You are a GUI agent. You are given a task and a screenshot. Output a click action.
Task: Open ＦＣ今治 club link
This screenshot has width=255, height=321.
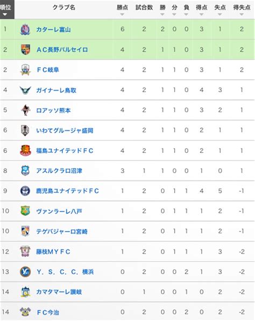[x=48, y=312]
